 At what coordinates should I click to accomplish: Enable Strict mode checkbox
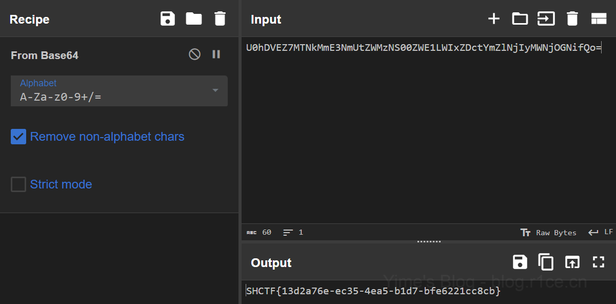(18, 184)
